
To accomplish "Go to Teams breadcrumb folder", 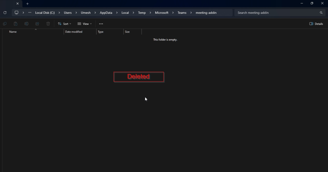I will (182, 12).
